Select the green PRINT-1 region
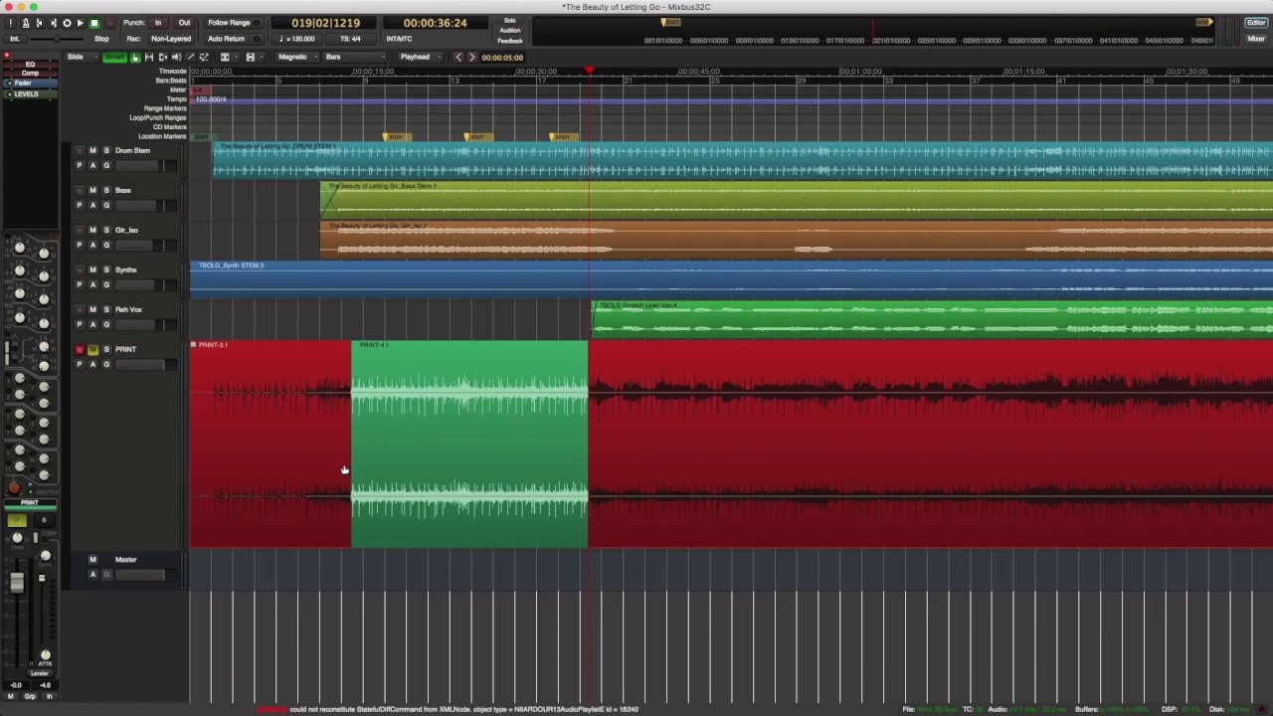This screenshot has height=716, width=1273. [x=469, y=444]
